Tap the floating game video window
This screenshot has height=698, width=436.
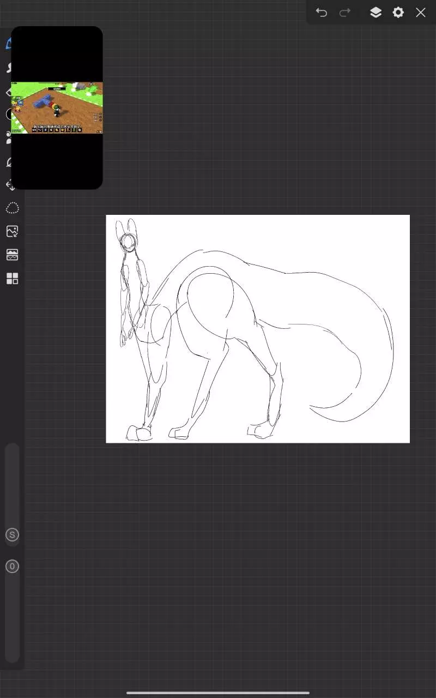pyautogui.click(x=57, y=107)
